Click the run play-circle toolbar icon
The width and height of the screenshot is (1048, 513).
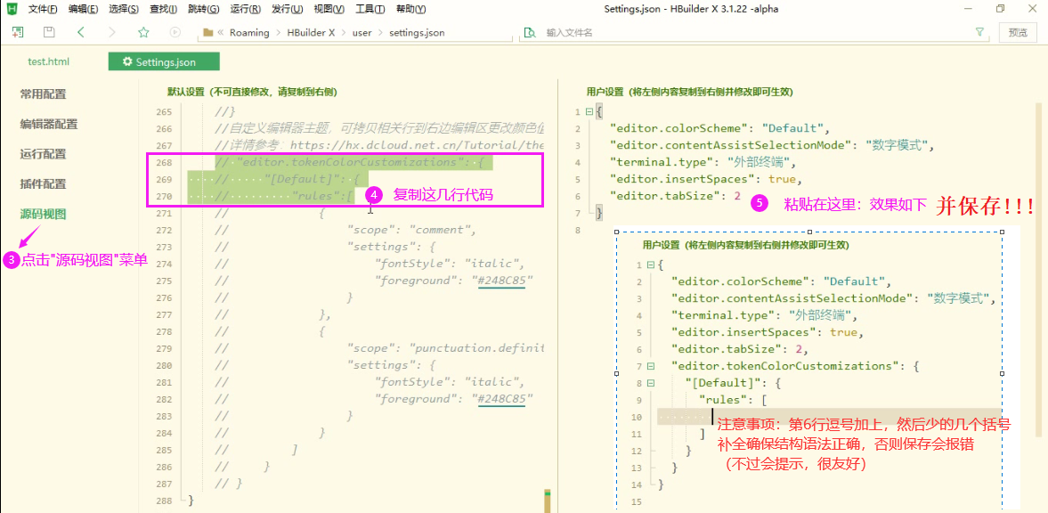[175, 32]
